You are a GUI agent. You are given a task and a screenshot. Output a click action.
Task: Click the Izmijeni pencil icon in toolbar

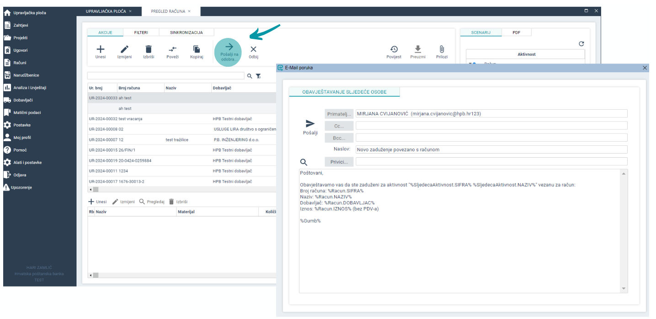124,49
